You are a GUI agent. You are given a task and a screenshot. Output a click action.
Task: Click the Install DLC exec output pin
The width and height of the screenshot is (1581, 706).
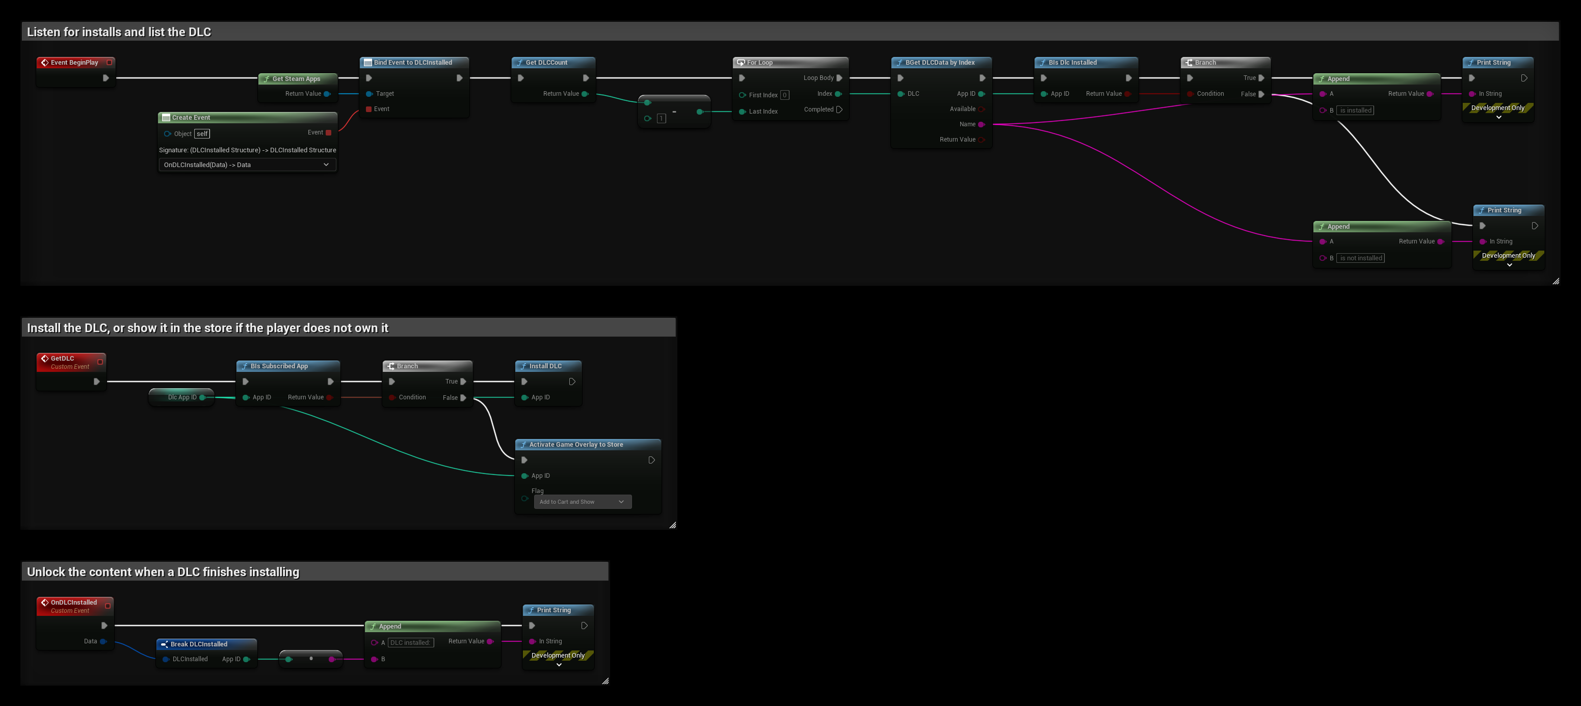click(x=572, y=382)
